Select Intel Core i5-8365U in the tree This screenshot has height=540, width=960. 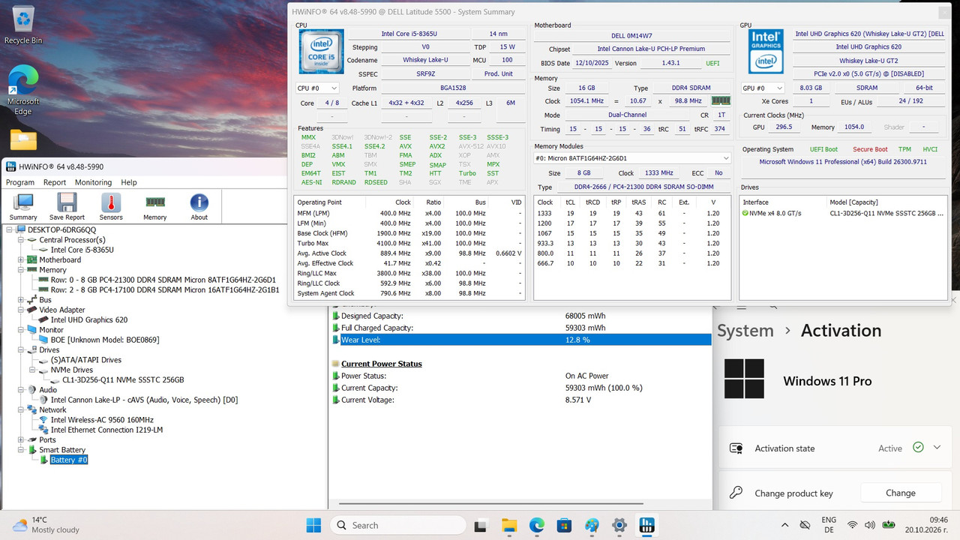point(82,250)
